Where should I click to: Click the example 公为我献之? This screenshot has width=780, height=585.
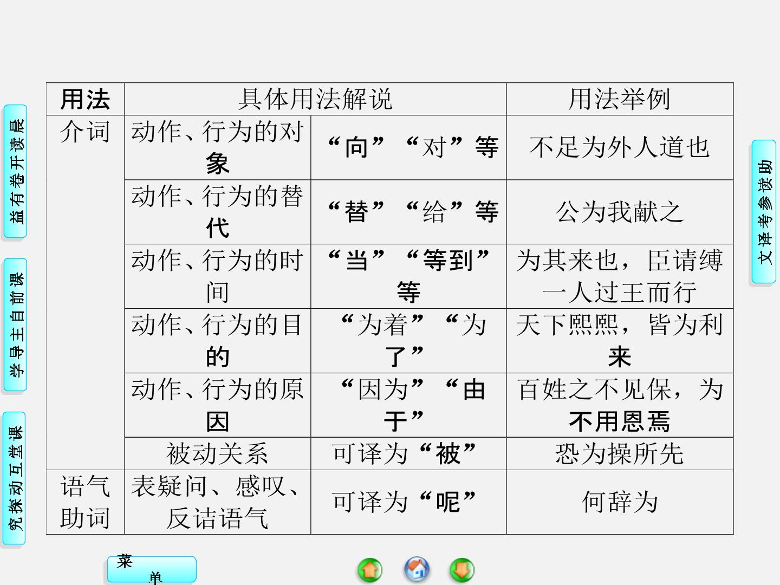tap(620, 212)
